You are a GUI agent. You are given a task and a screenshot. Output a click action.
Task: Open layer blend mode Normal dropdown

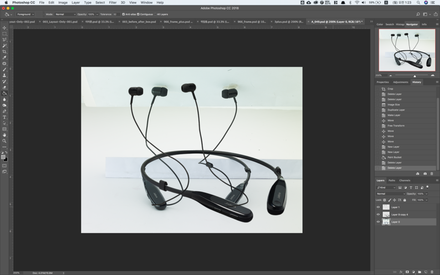tap(391, 194)
